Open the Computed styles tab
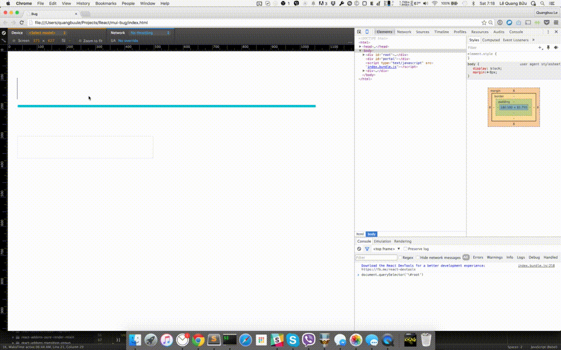Viewport: 561px width, 350px height. (491, 40)
